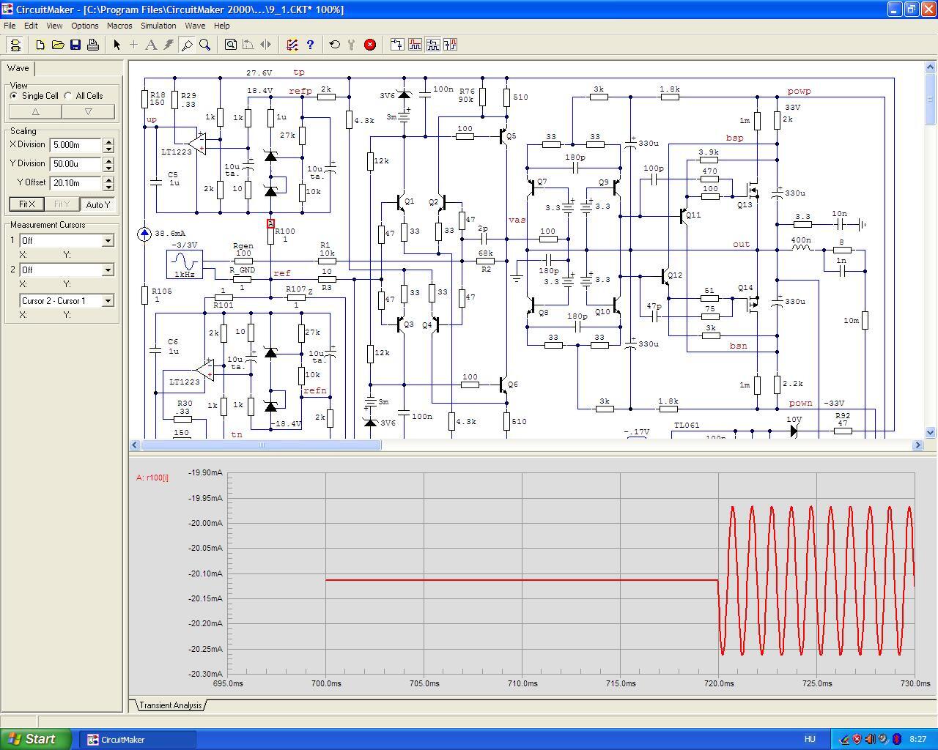The height and width of the screenshot is (750, 938).
Task: Select the Single Cell radio button
Action: click(14, 96)
